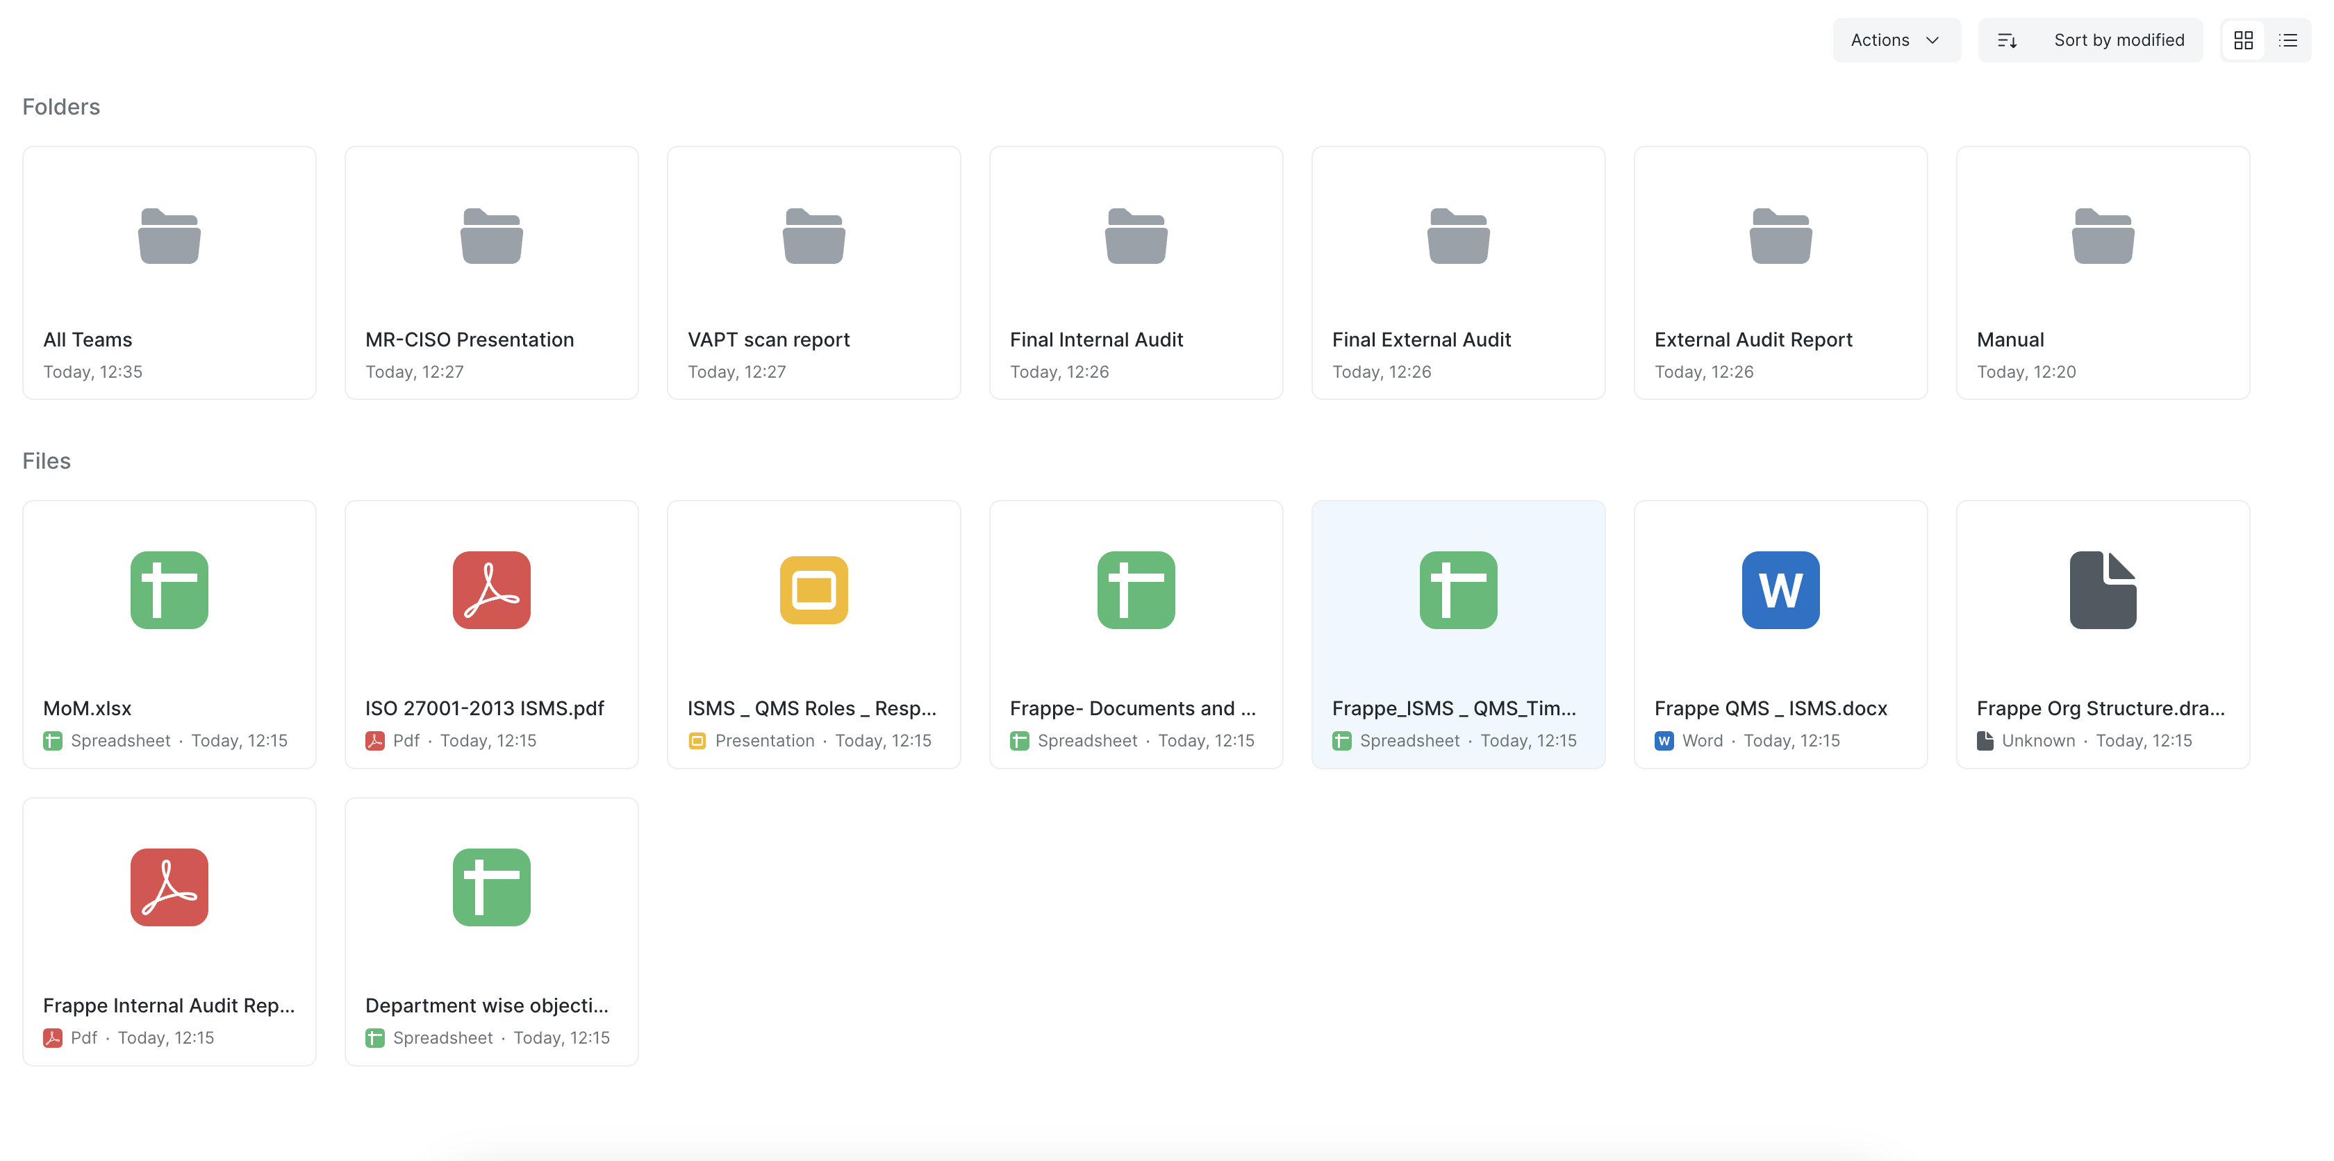This screenshot has height=1161, width=2334.
Task: Open the External Audit Report folder
Action: click(1780, 272)
